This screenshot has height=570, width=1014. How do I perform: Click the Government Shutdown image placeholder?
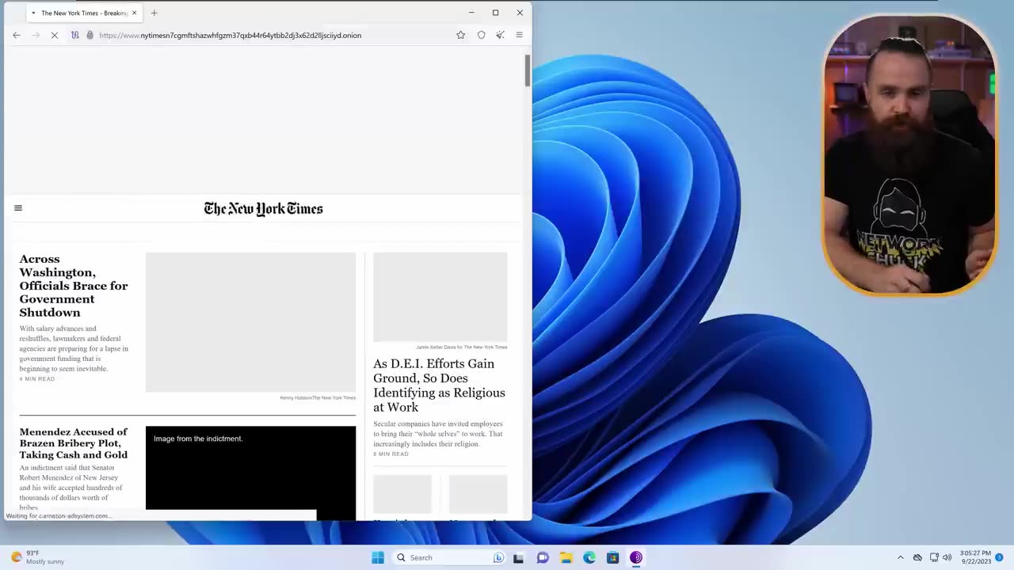tap(250, 322)
